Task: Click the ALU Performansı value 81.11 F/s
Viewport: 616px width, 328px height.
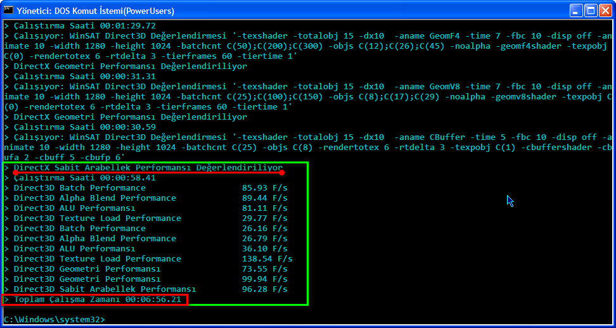Action: tap(265, 208)
